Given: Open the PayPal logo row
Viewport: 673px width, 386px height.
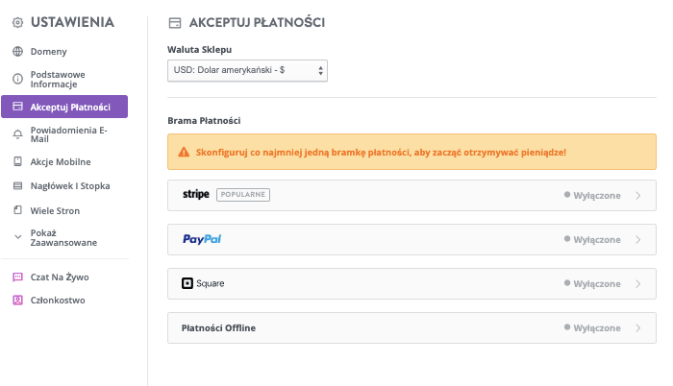Looking at the screenshot, I should (x=202, y=239).
